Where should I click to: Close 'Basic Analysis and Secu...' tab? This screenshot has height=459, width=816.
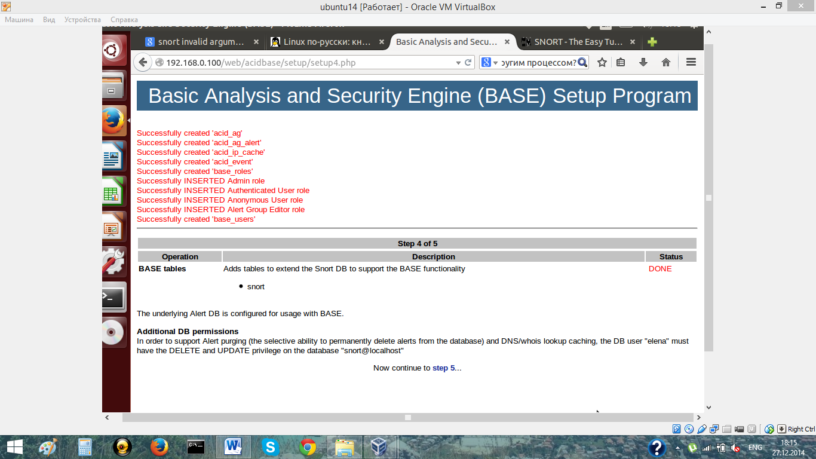coord(507,42)
